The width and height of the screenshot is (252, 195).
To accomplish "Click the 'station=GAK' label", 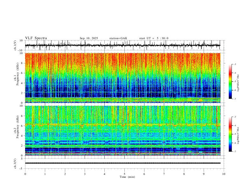I will [118, 38].
